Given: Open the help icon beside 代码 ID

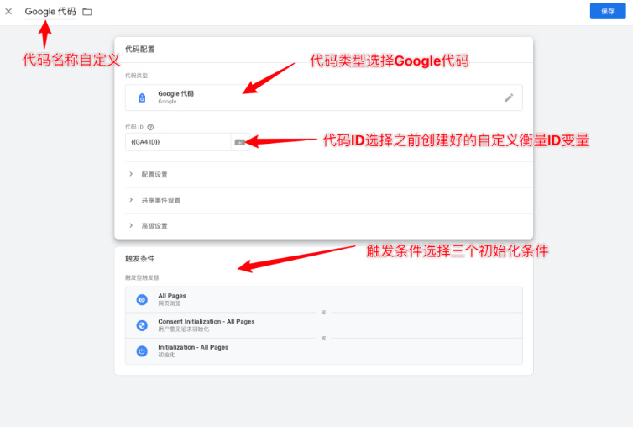Looking at the screenshot, I should [150, 127].
